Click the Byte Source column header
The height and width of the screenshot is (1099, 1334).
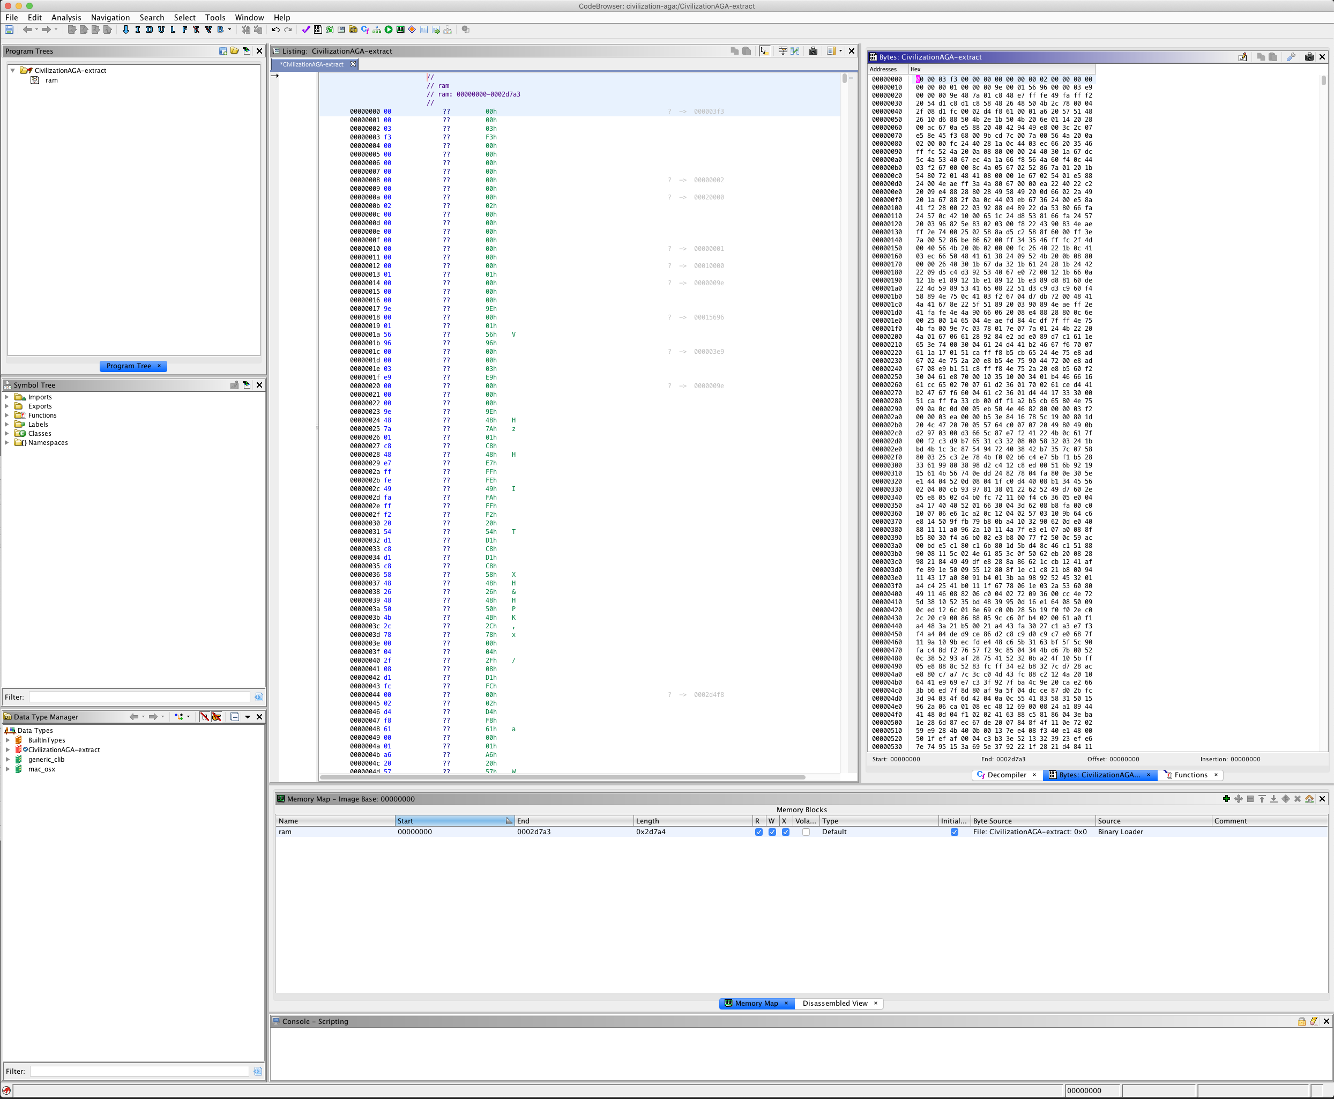1032,821
